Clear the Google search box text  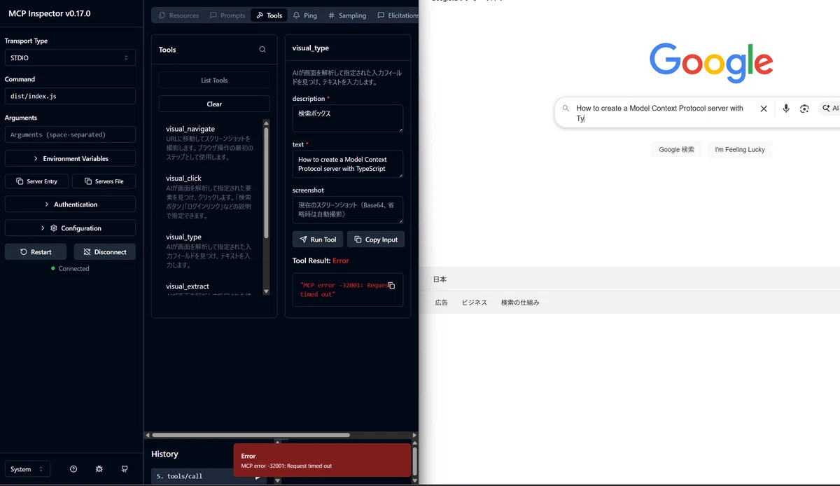(x=764, y=109)
